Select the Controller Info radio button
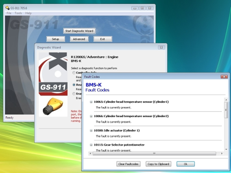This screenshot has height=173, width=231. click(x=74, y=72)
